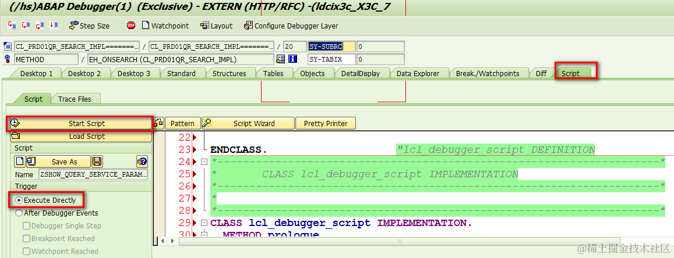
Task: Click the line number field showing 20
Action: pos(294,46)
